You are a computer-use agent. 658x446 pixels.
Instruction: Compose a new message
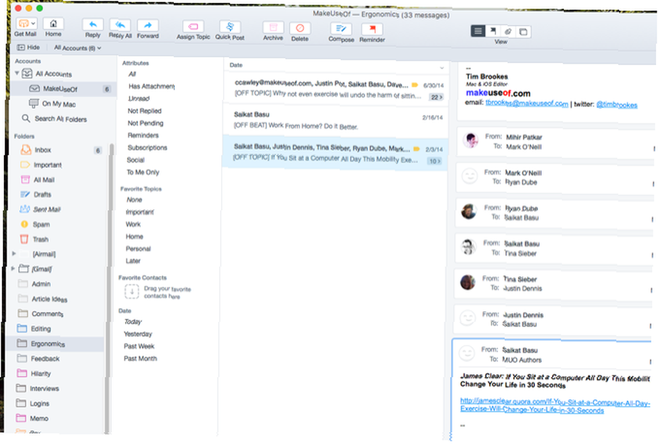coord(341,28)
